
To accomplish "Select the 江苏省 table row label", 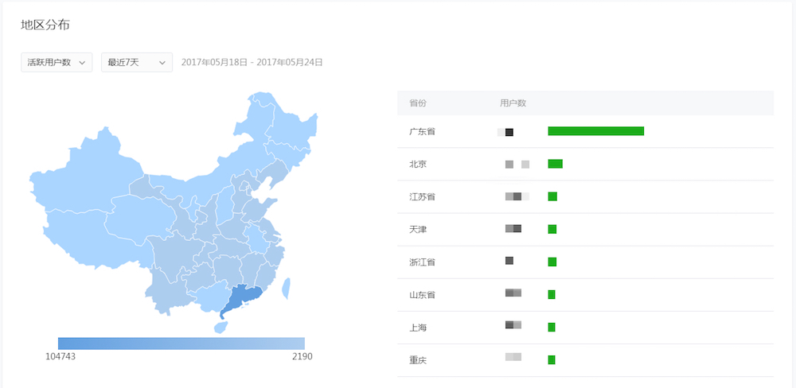I will point(423,197).
